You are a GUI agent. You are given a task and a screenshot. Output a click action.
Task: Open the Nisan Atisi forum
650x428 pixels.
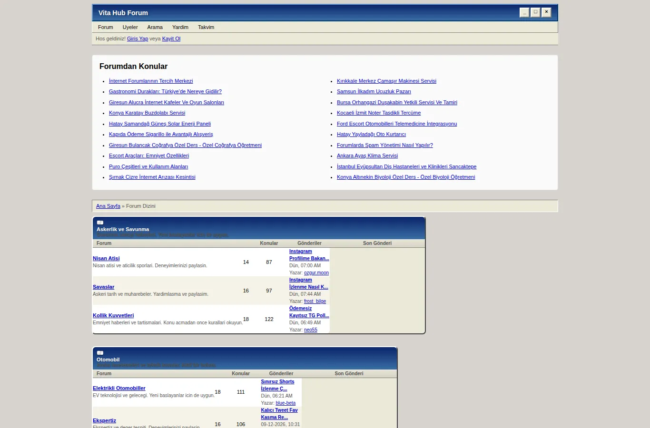point(106,258)
